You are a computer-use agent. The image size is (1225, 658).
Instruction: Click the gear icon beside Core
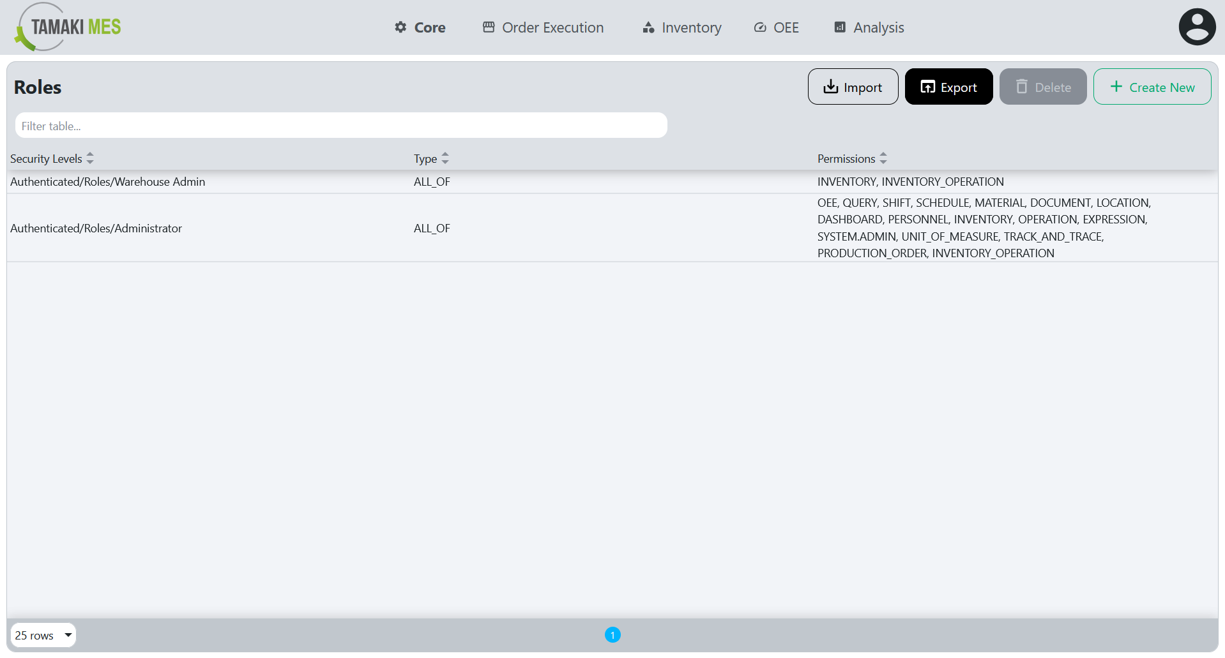click(400, 27)
